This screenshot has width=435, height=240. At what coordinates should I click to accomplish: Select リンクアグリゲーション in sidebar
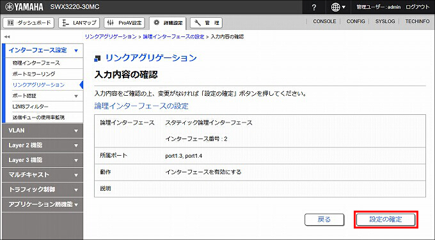38,85
